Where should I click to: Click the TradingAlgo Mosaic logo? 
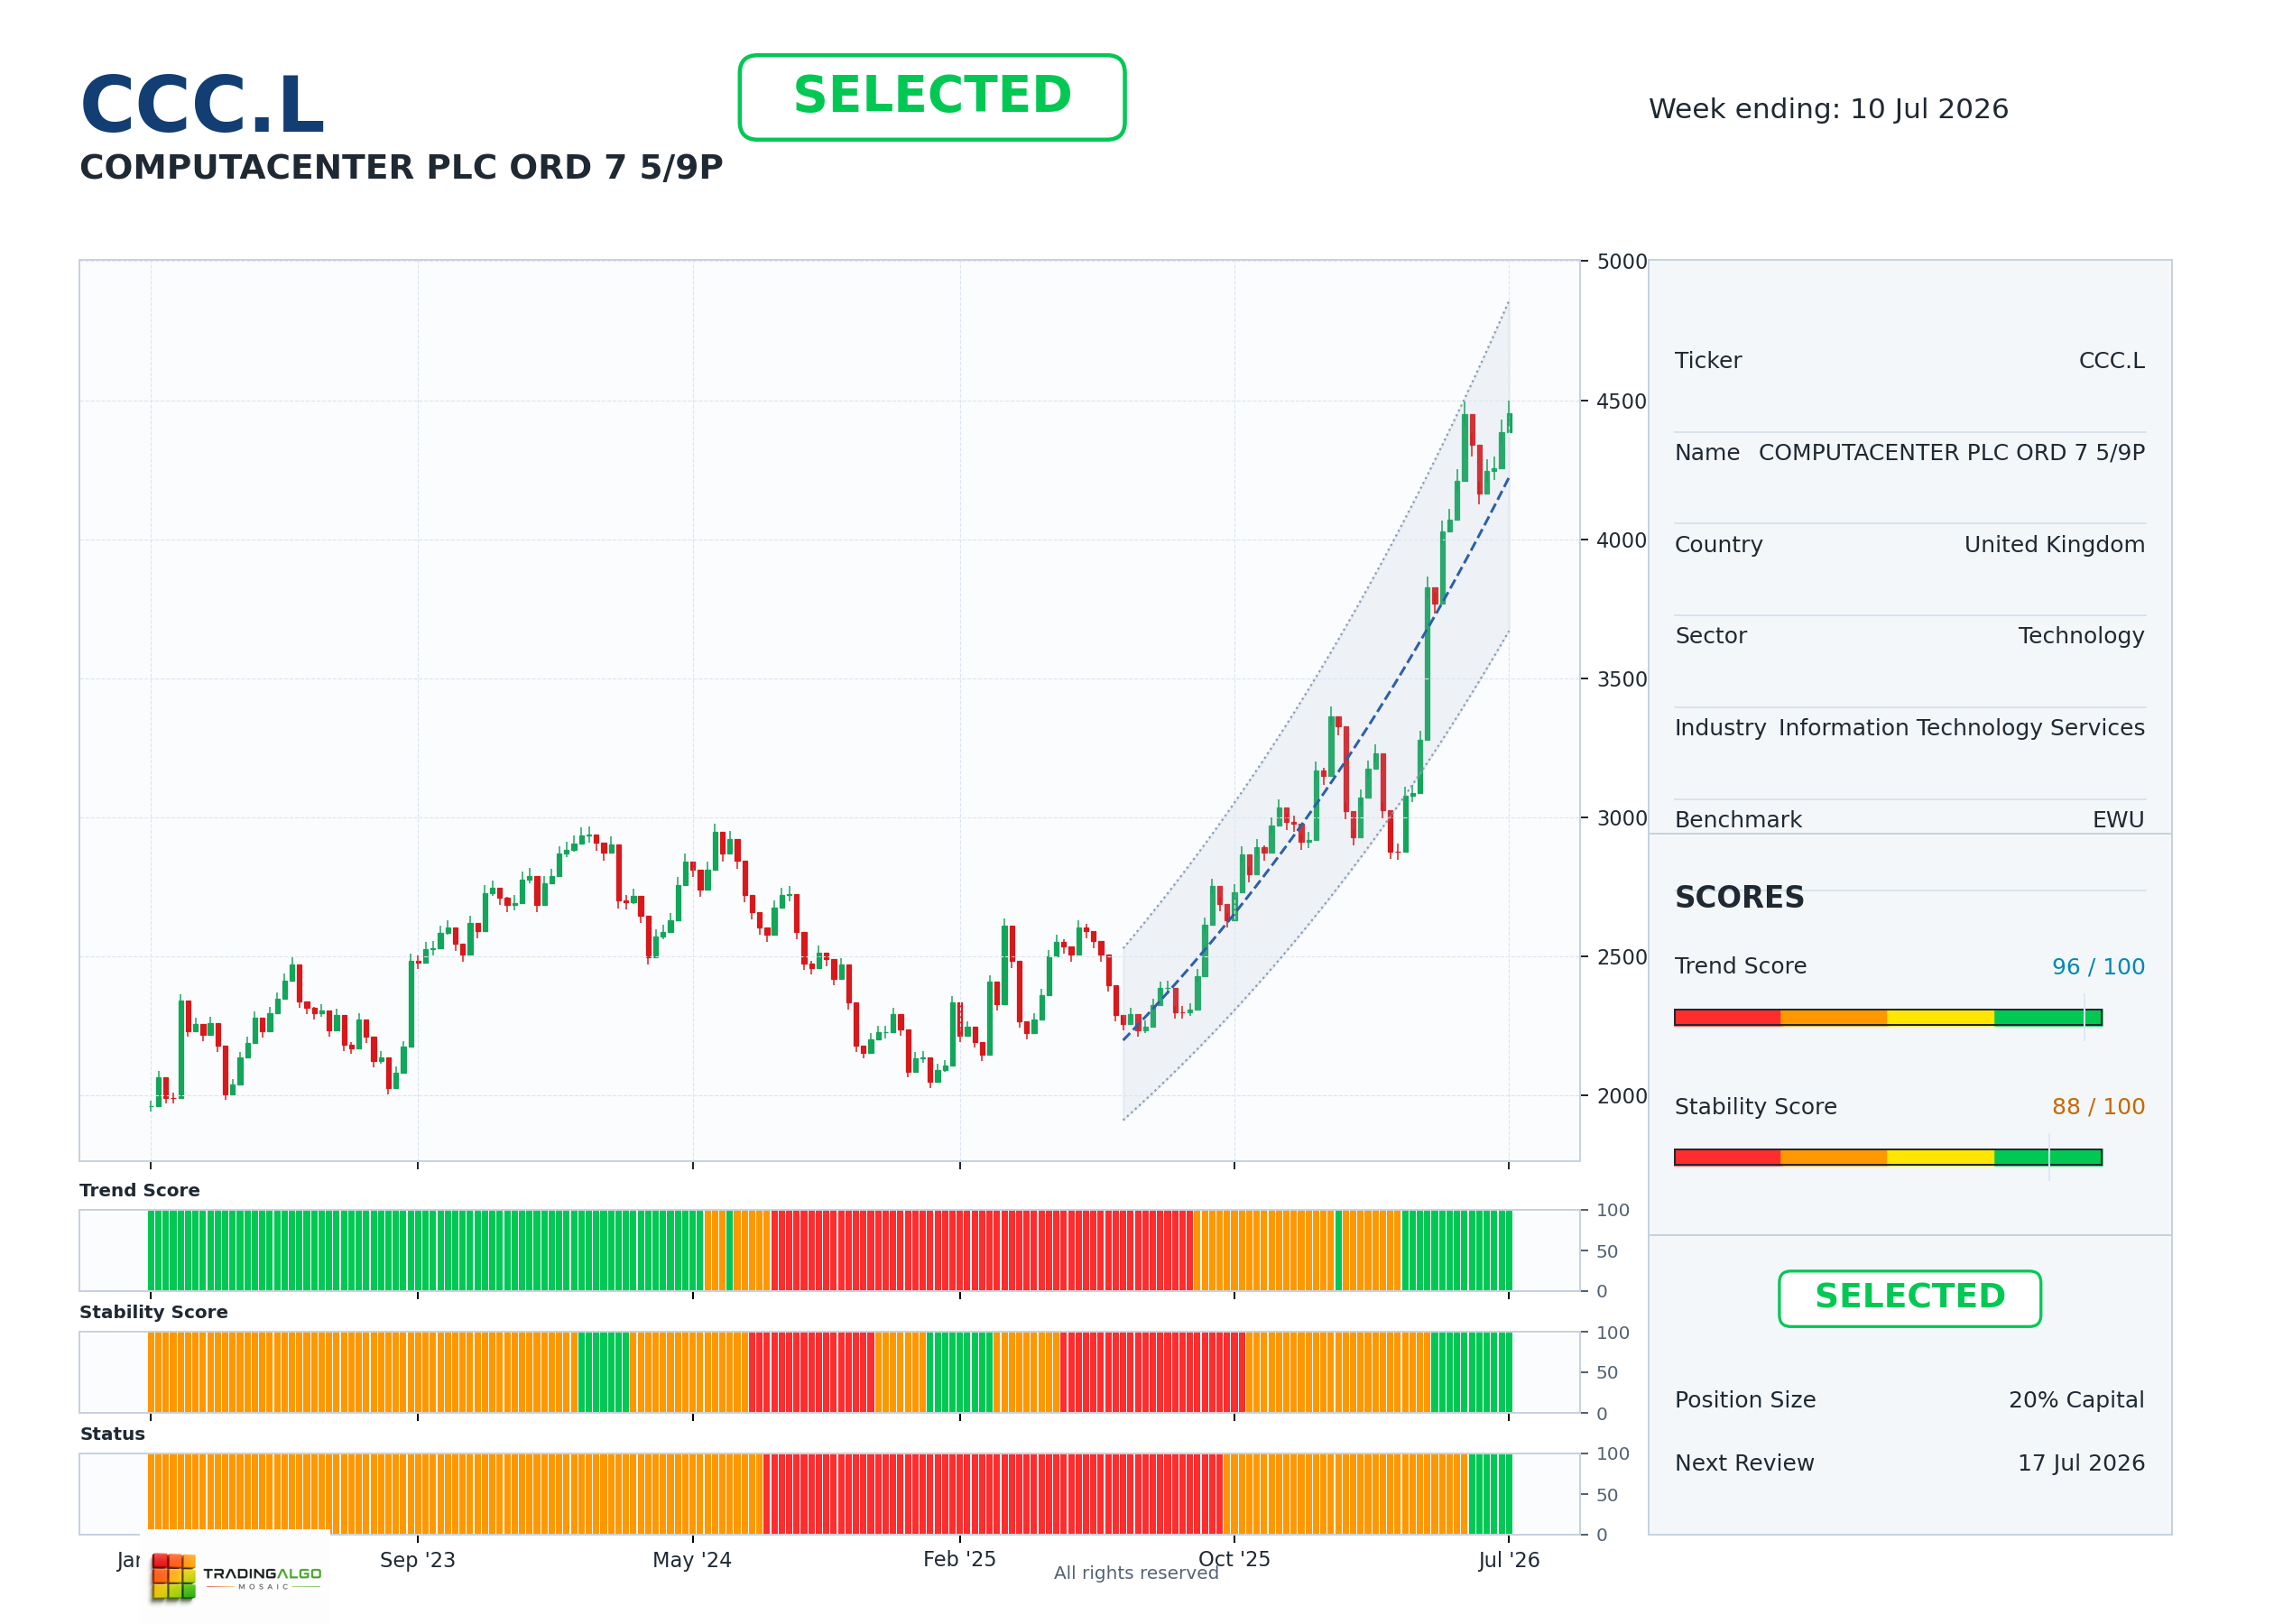236,1576
